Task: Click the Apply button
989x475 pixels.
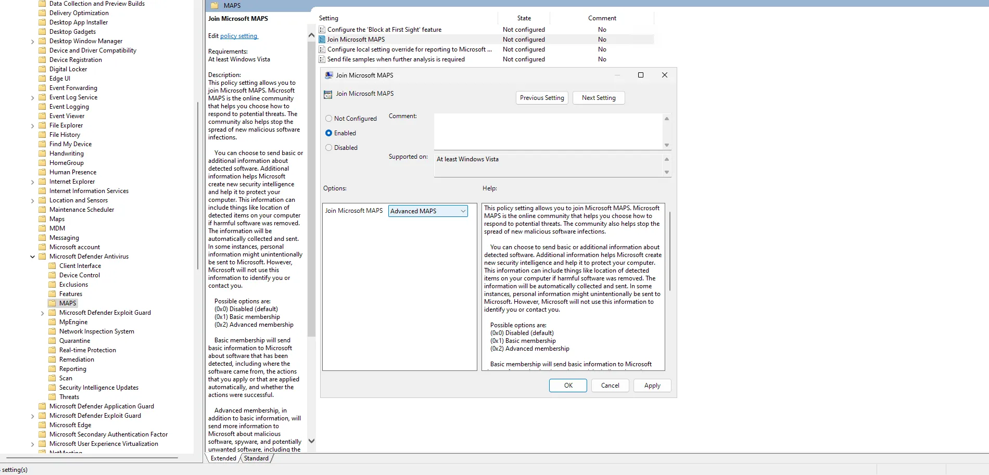Action: click(x=652, y=386)
